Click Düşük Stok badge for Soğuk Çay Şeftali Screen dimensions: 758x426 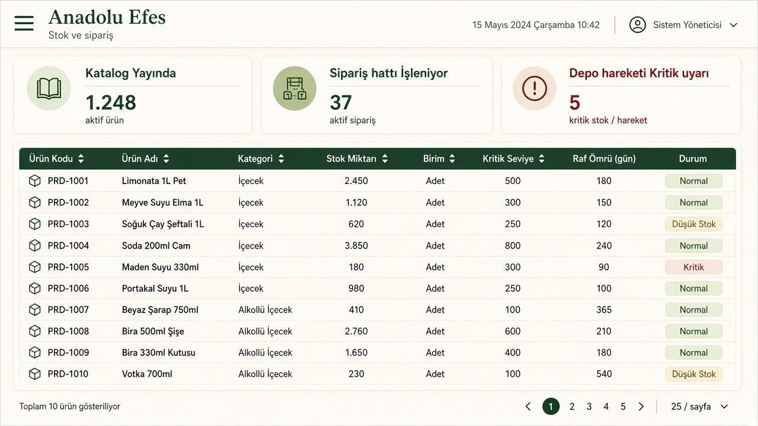(693, 224)
